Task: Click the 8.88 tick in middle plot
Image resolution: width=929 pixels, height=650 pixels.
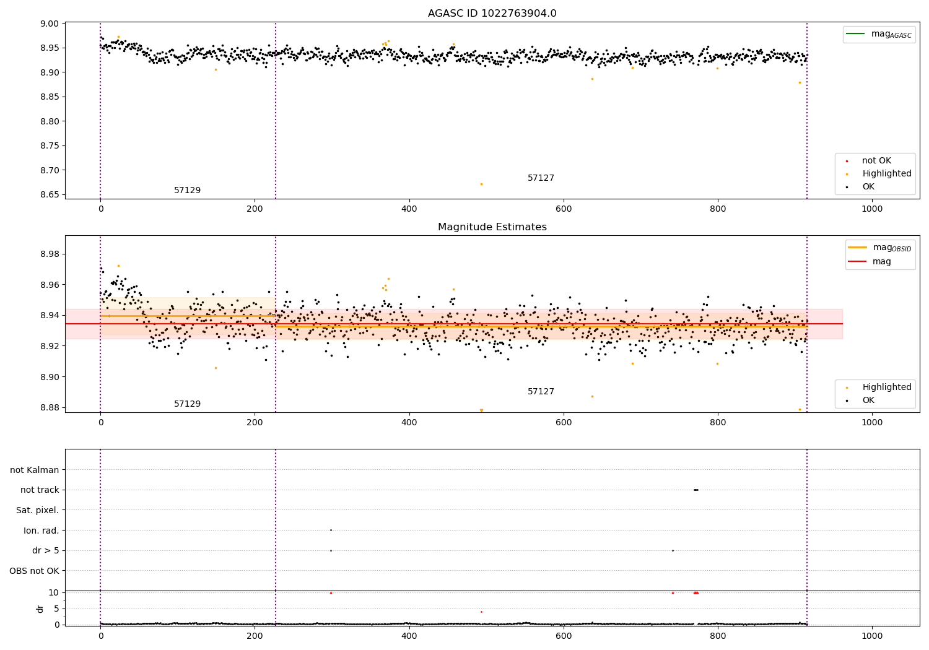Action: 50,408
